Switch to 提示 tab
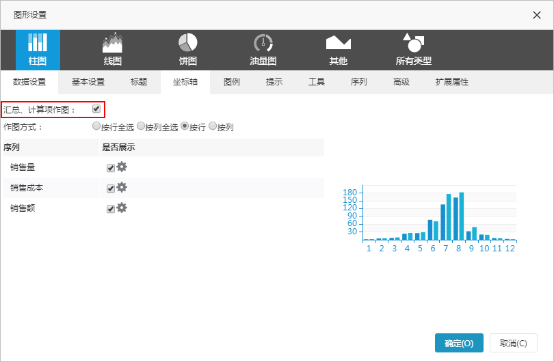 point(274,82)
